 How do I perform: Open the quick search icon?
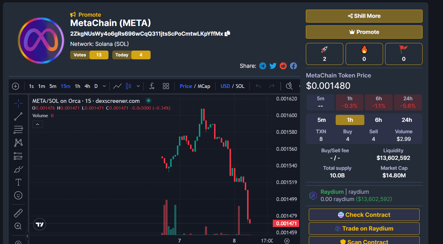point(289,86)
